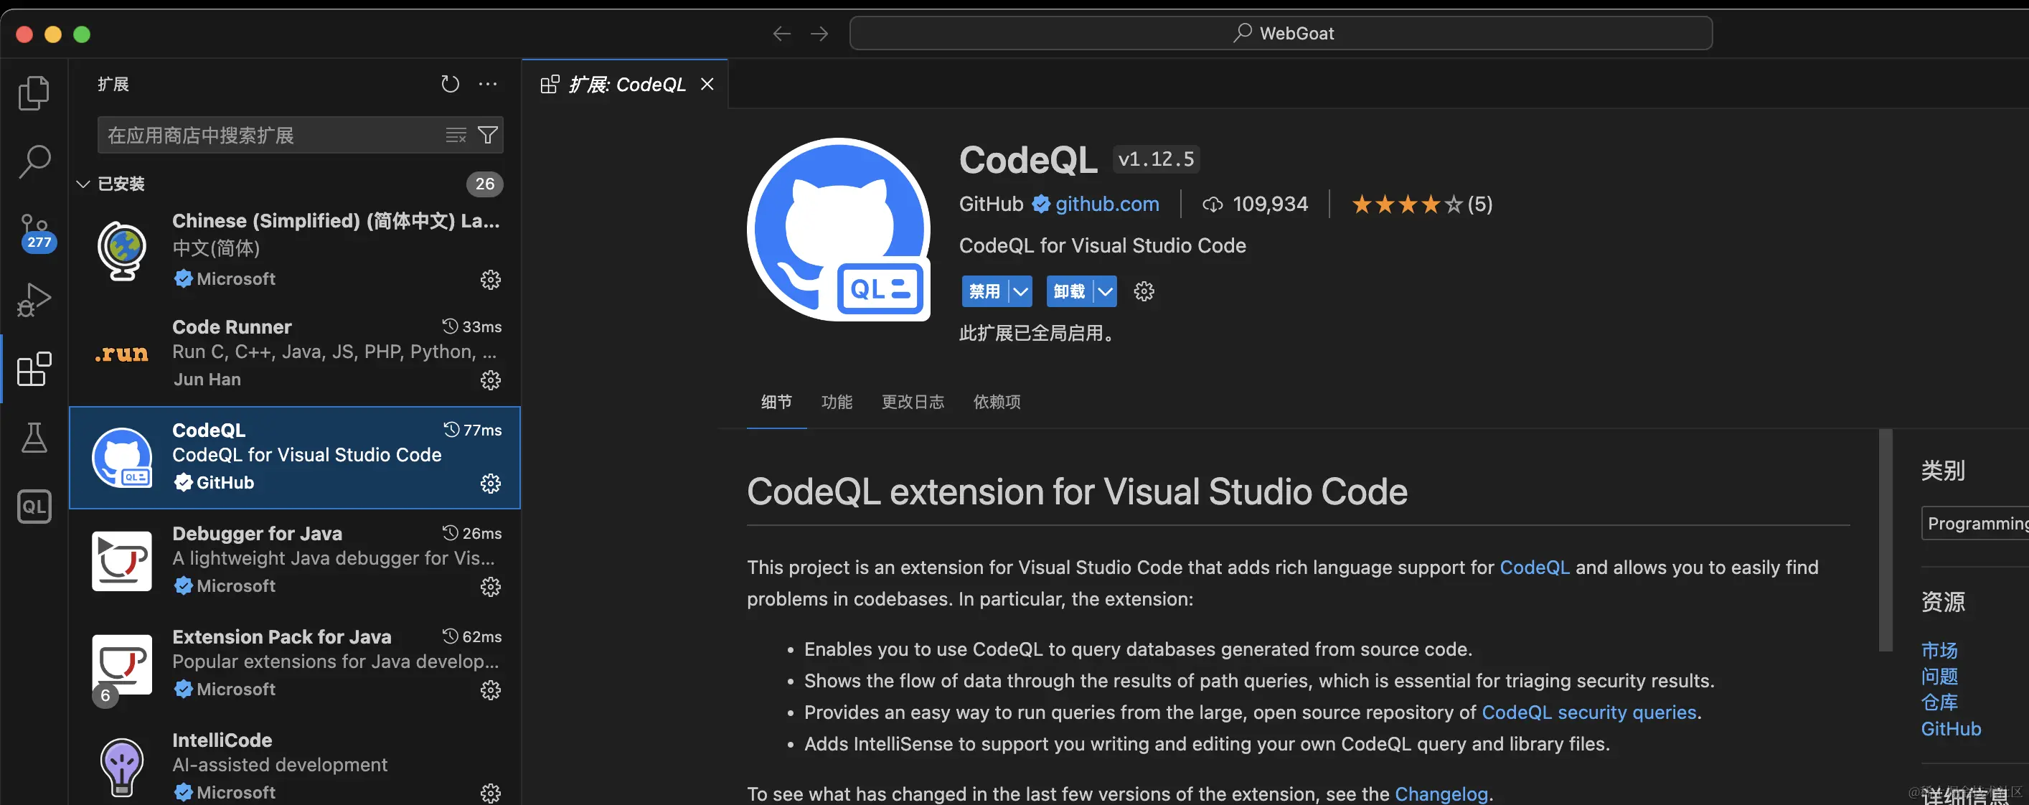Switch to the 功能 features tab

837,403
